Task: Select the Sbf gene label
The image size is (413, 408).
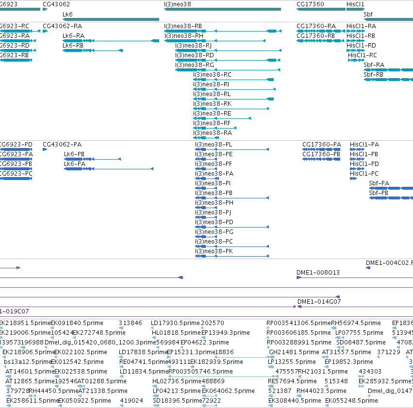Action: [368, 14]
